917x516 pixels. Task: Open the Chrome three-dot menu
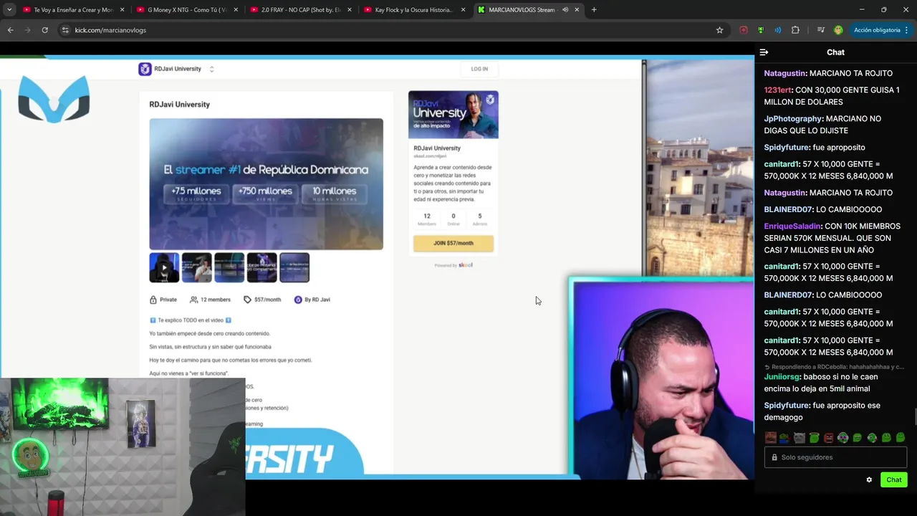[x=907, y=30]
